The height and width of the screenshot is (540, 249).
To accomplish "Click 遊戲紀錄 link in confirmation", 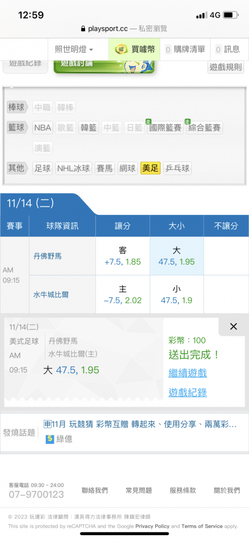I will (x=188, y=392).
